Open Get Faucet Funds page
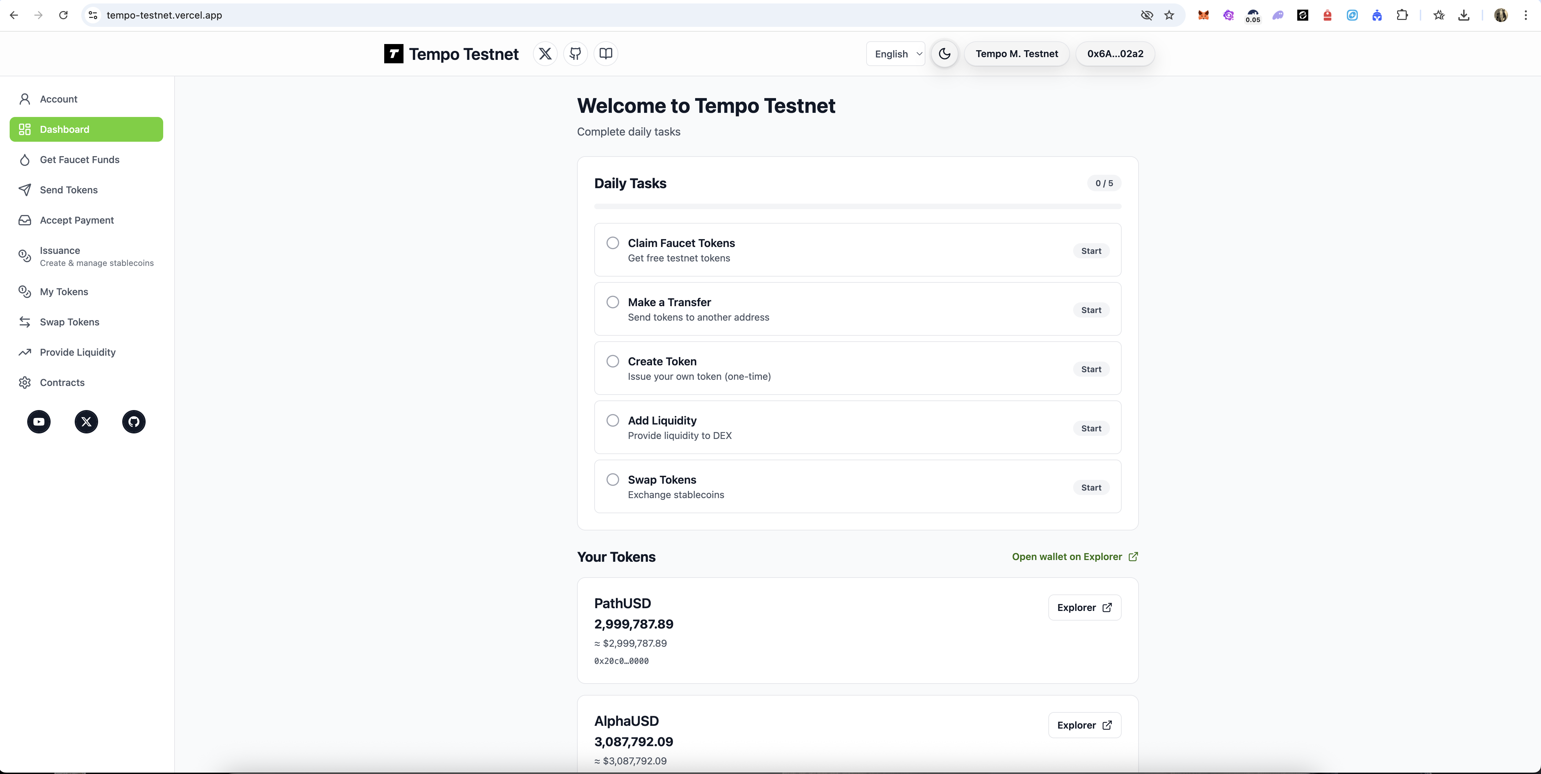The width and height of the screenshot is (1541, 774). pos(86,160)
